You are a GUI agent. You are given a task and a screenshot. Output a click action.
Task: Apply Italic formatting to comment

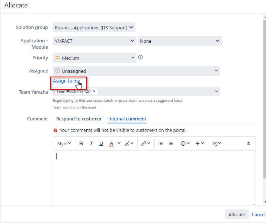click(x=91, y=143)
